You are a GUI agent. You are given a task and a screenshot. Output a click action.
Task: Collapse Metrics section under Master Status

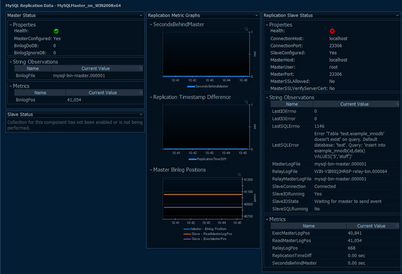click(x=10, y=86)
